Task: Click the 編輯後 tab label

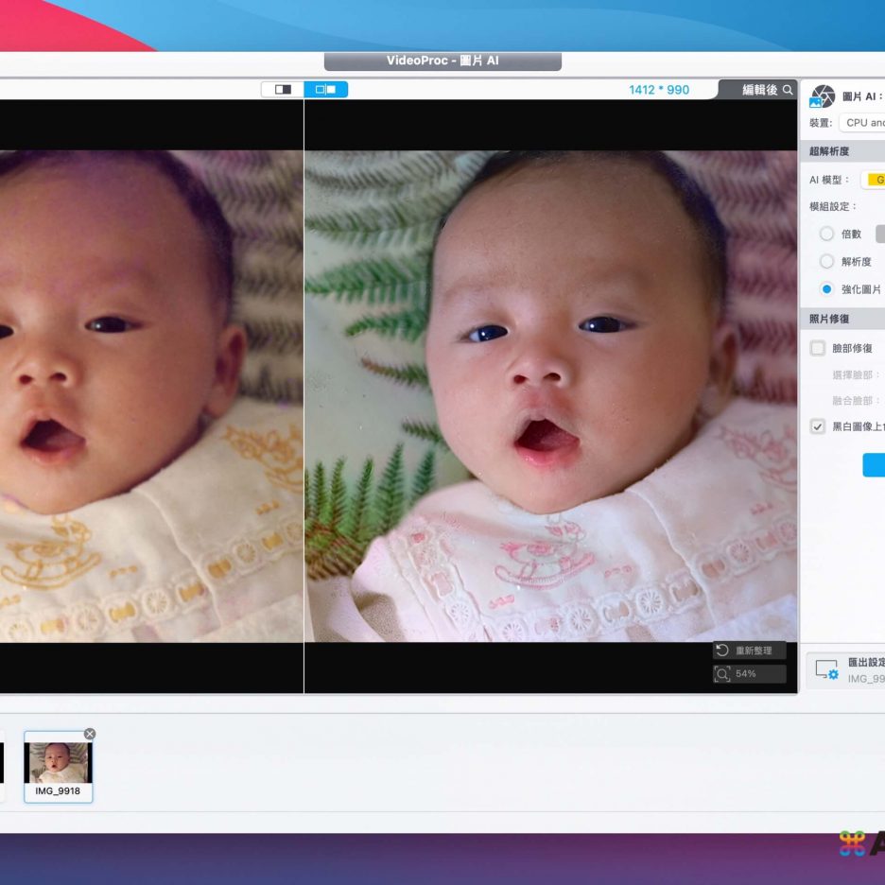Action: point(759,90)
